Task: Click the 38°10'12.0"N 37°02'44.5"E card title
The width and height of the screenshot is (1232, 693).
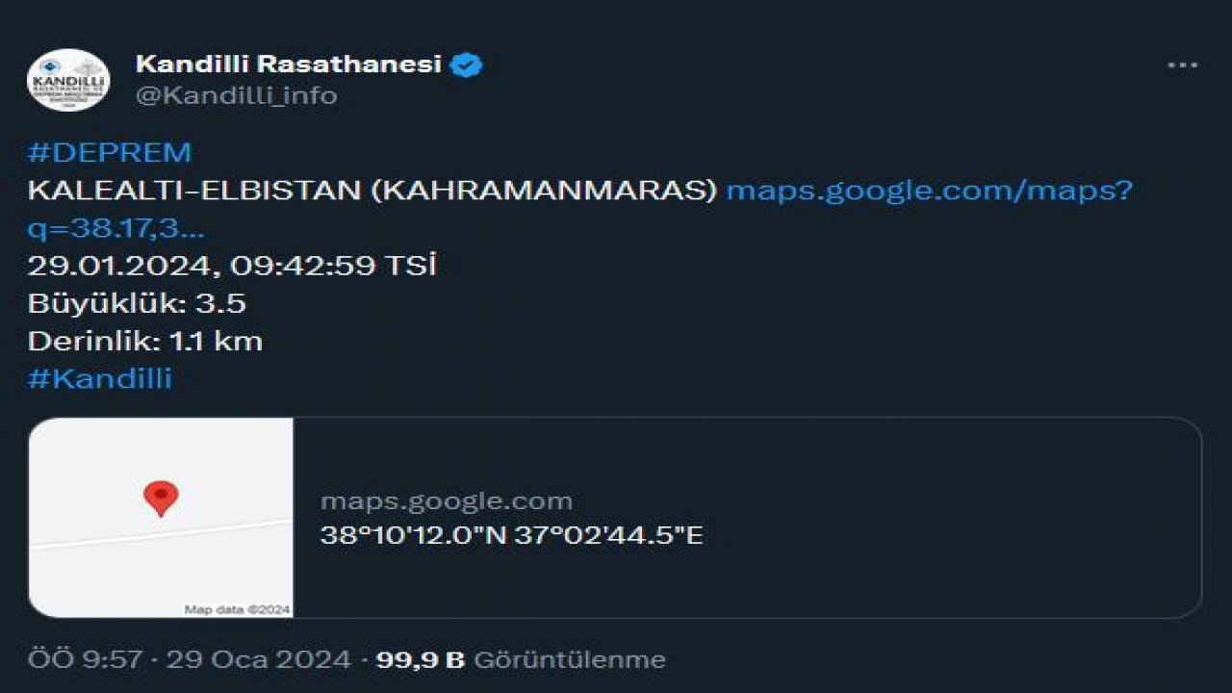Action: [511, 535]
